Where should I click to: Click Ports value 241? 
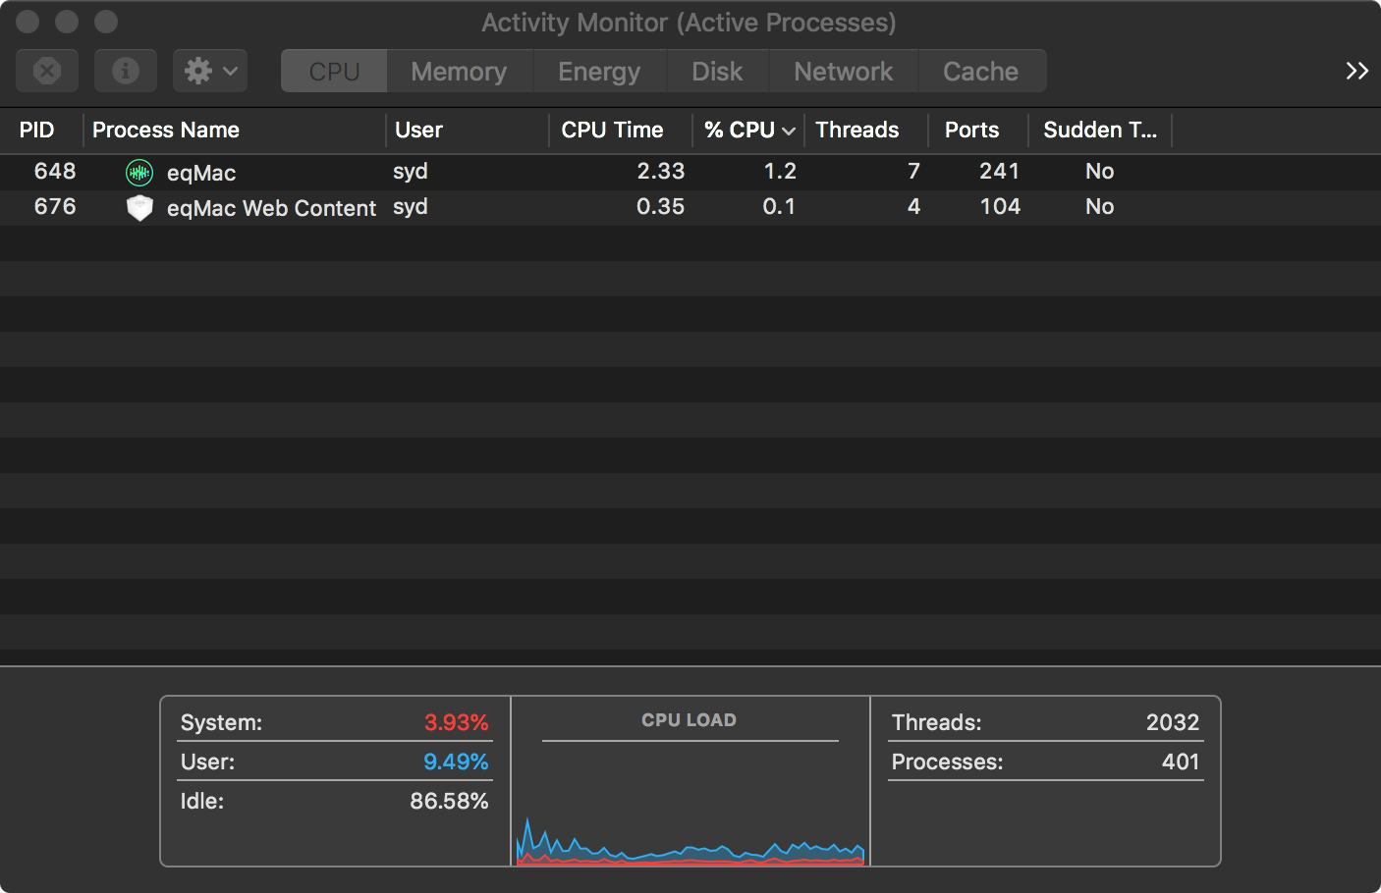click(999, 171)
